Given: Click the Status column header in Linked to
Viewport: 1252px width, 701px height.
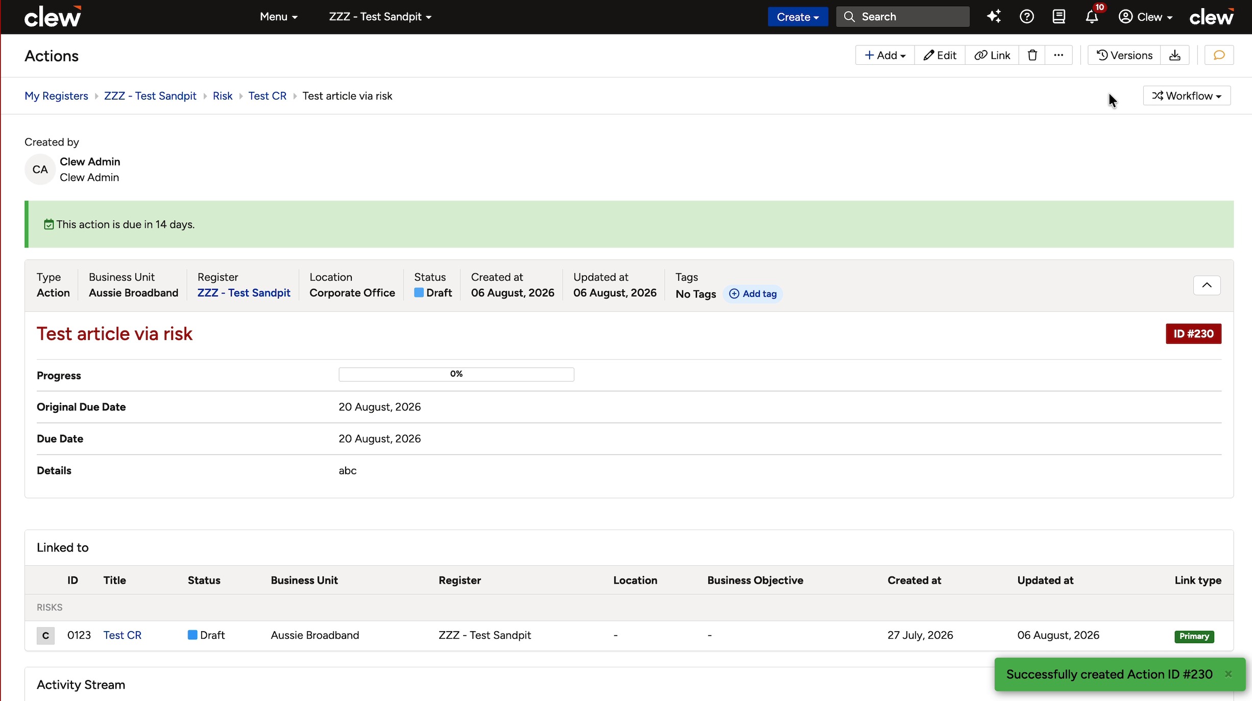Looking at the screenshot, I should pos(204,580).
